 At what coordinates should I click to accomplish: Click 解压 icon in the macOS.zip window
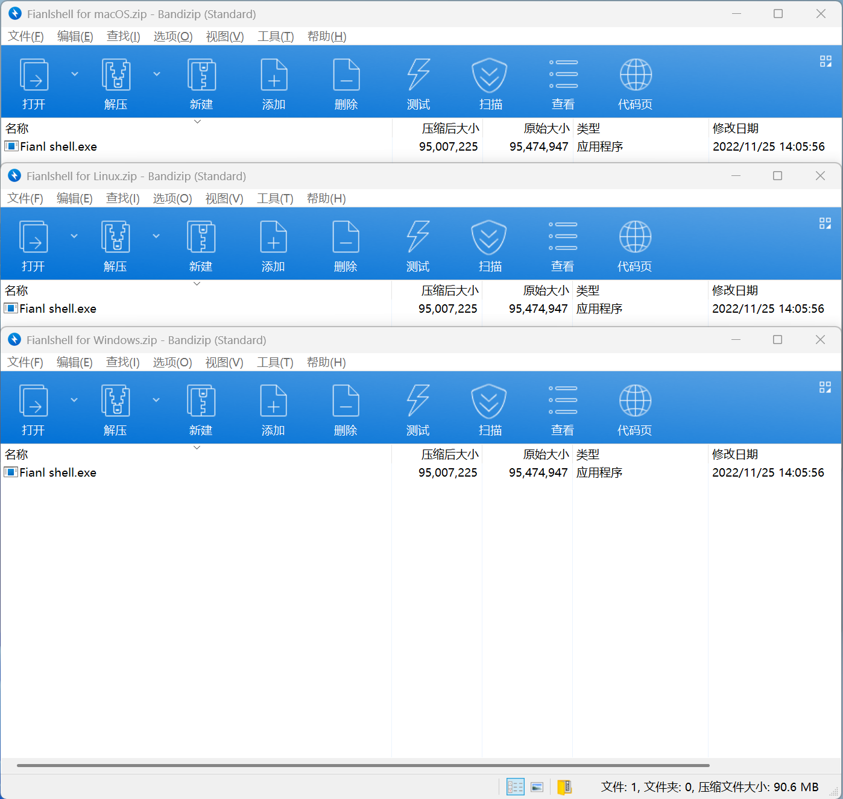116,75
